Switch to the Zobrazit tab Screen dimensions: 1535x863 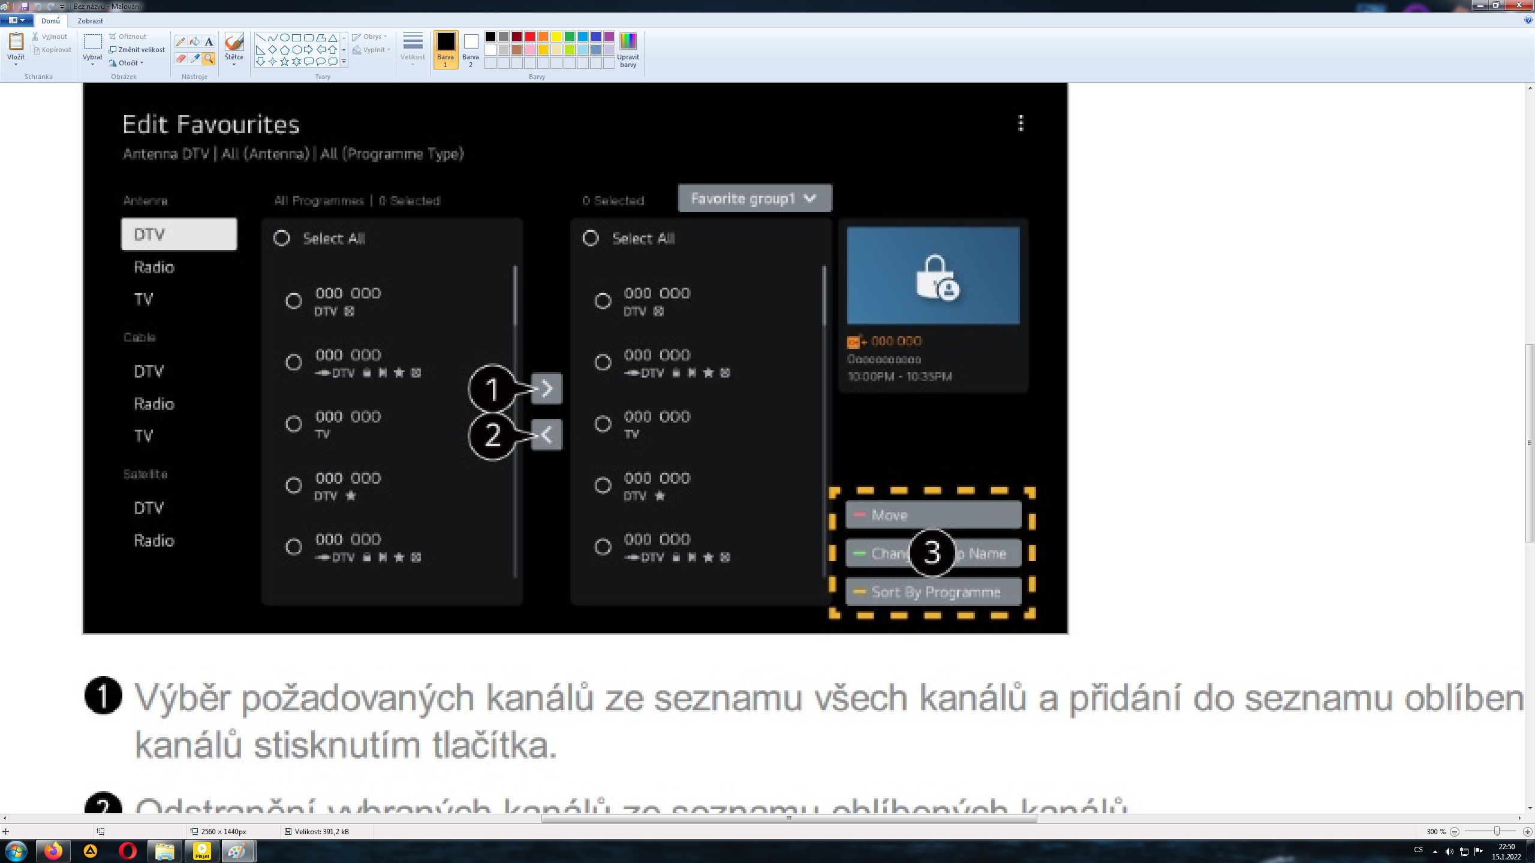tap(90, 21)
